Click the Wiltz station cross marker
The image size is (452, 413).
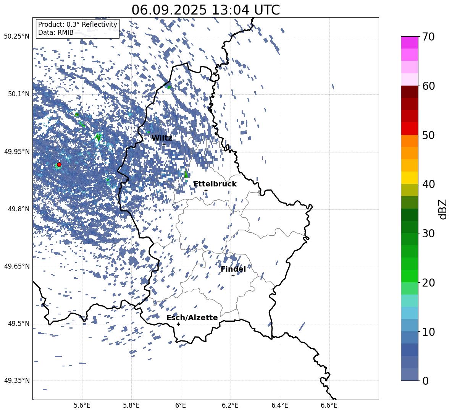pos(164,144)
